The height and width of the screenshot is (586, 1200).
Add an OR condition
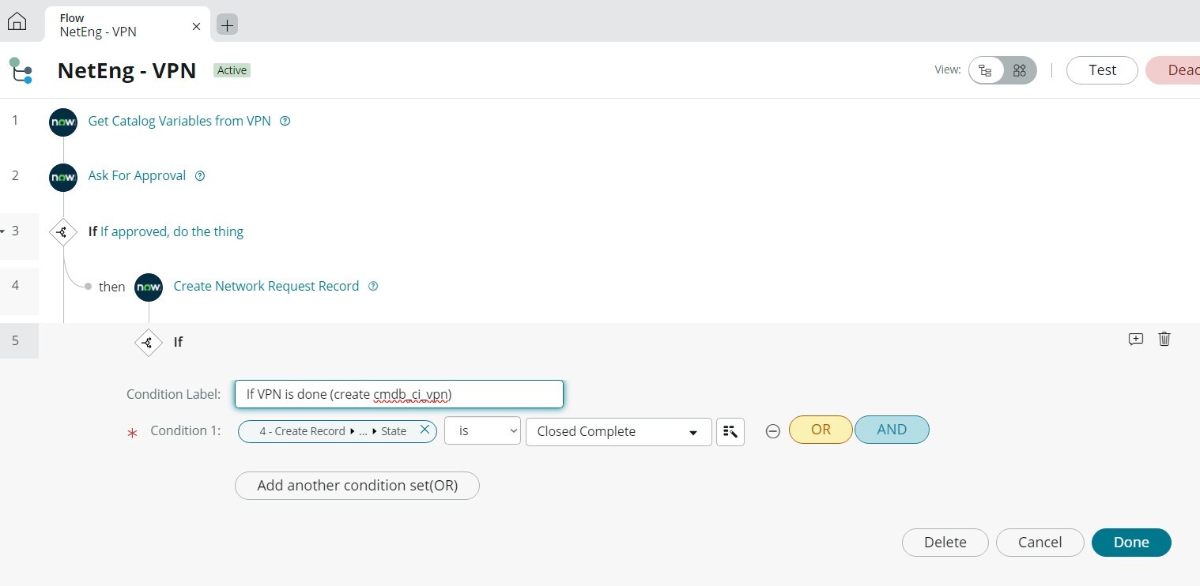coord(821,430)
